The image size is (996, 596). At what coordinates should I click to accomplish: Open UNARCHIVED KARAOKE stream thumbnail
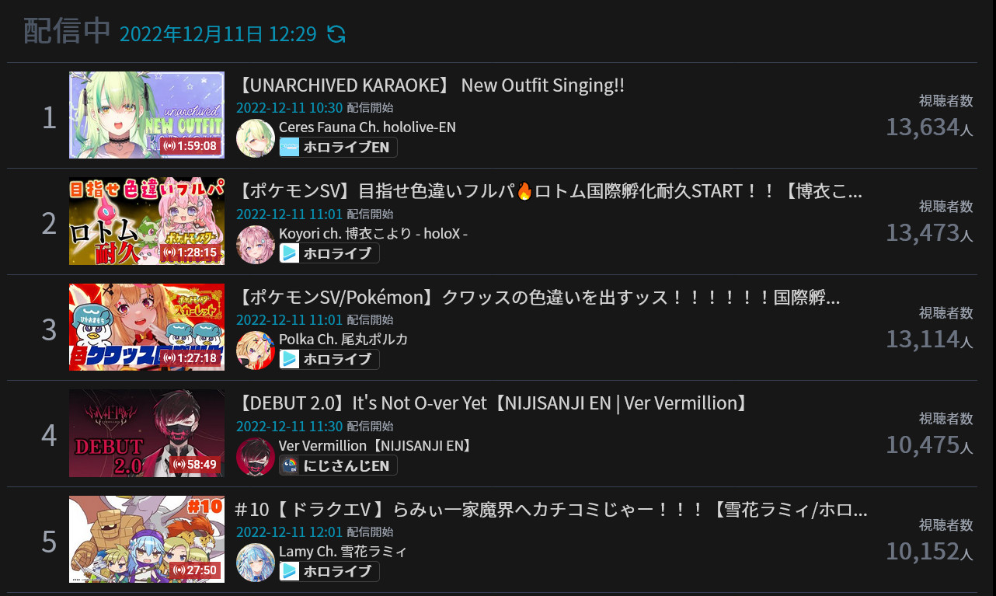pyautogui.click(x=147, y=115)
